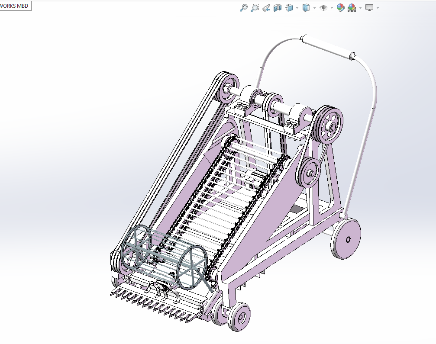This screenshot has height=344, width=436.
Task: Click Zoom to Fit icon
Action: pos(244,8)
